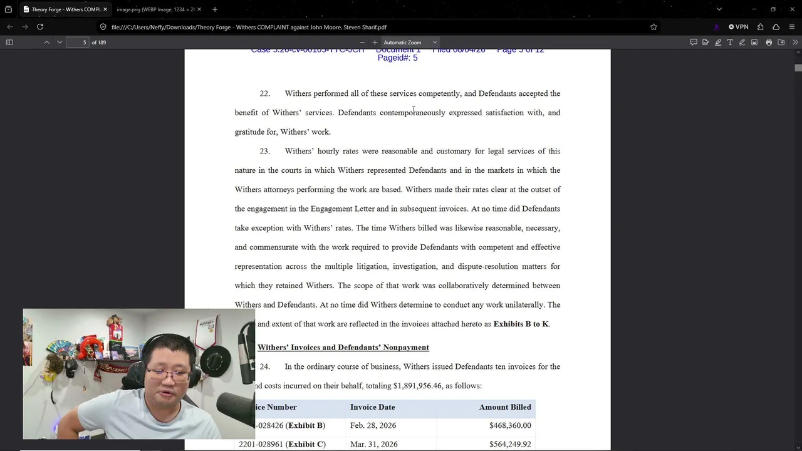Print the PDF document
Screen dimensions: 802x451
click(x=769, y=42)
